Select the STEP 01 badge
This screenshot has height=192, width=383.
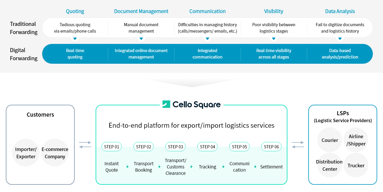(x=112, y=147)
